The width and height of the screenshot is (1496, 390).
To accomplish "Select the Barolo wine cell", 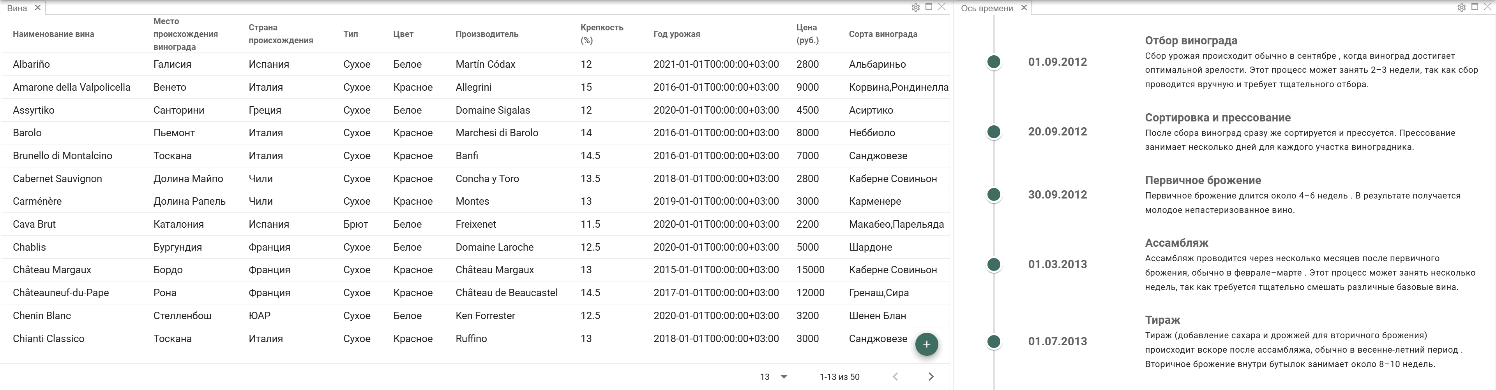I will [27, 133].
